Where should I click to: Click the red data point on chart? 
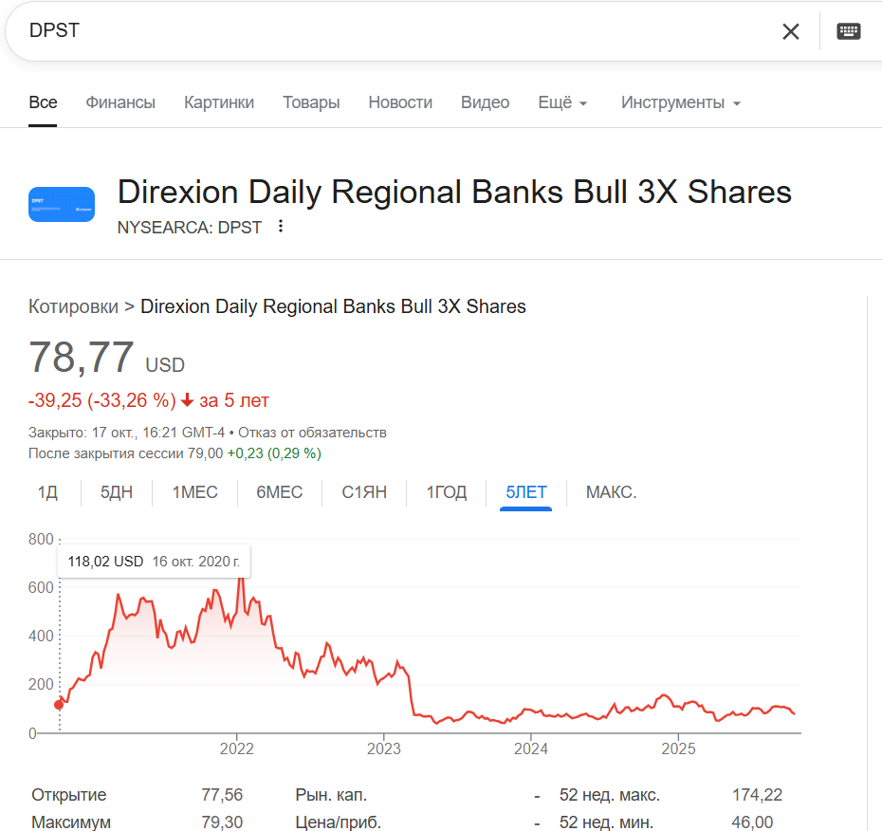tap(59, 705)
